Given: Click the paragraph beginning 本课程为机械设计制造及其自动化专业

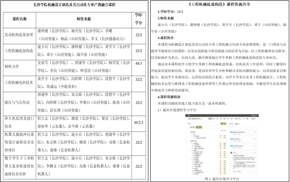Looking at the screenshot, I should coord(219,51).
